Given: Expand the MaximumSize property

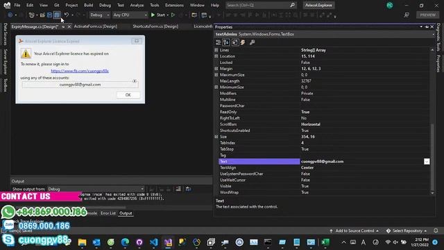Looking at the screenshot, I should point(216,75).
